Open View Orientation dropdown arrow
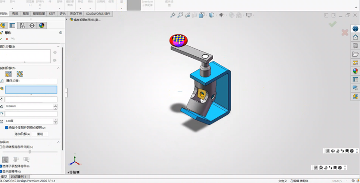This screenshot has height=183, width=360. [x=207, y=15]
